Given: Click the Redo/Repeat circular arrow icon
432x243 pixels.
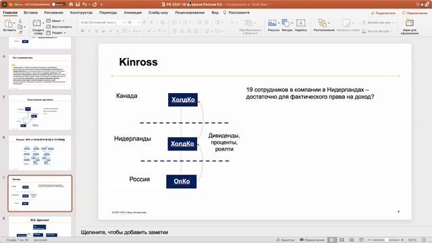Looking at the screenshot, I should pyautogui.click(x=94, y=5).
